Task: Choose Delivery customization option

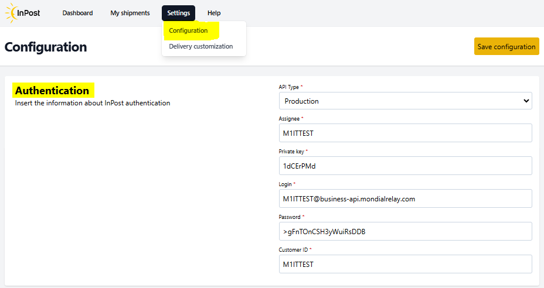Action: (201, 46)
